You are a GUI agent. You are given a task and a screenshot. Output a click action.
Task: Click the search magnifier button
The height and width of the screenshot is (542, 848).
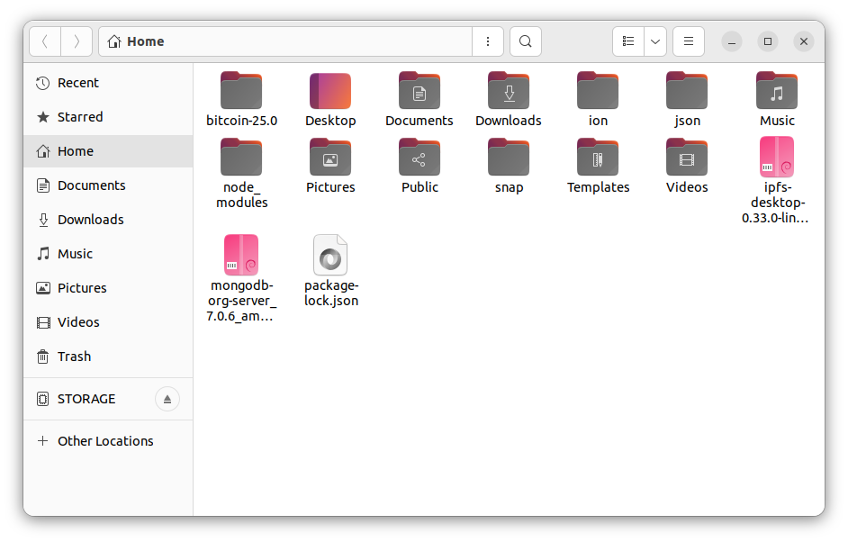525,41
